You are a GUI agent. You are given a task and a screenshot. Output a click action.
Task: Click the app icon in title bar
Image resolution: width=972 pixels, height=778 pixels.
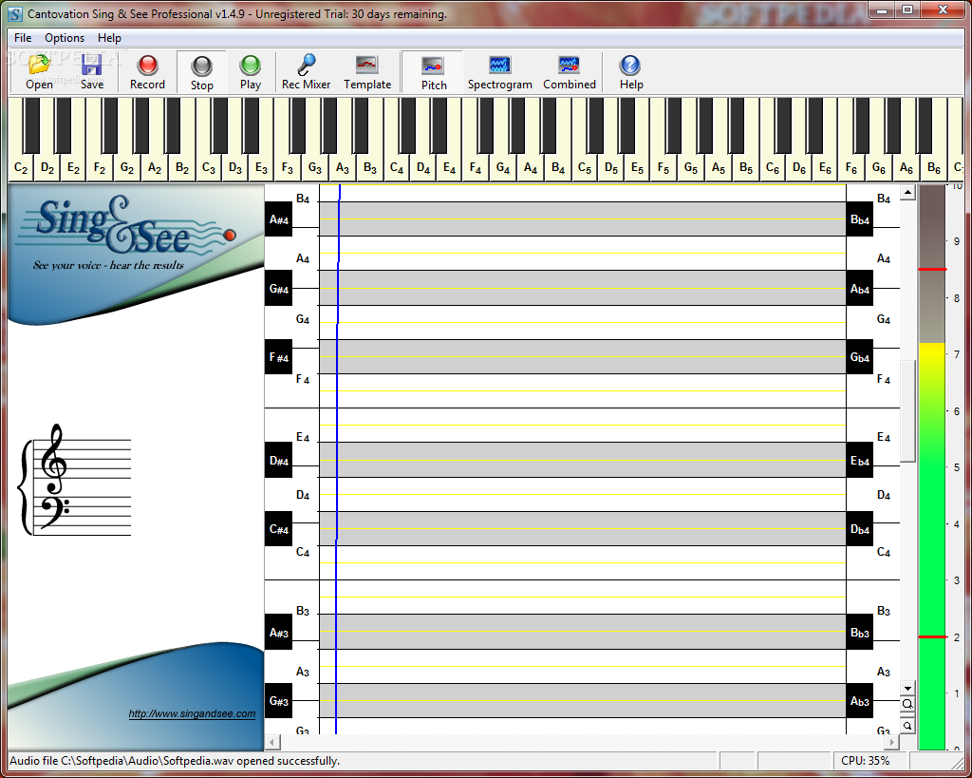(15, 13)
